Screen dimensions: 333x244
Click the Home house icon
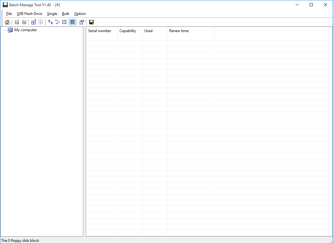[7, 22]
